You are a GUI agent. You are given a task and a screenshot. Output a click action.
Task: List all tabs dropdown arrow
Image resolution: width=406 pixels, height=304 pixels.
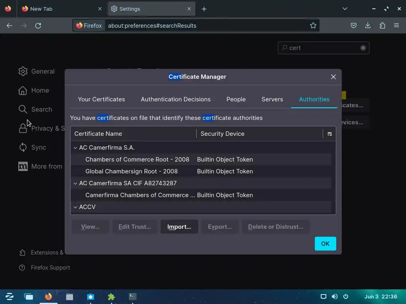(345, 9)
